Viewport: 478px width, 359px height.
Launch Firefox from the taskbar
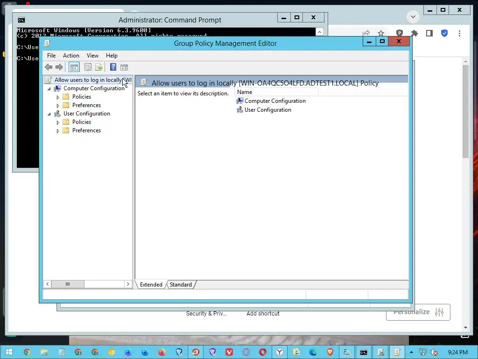pos(162,352)
